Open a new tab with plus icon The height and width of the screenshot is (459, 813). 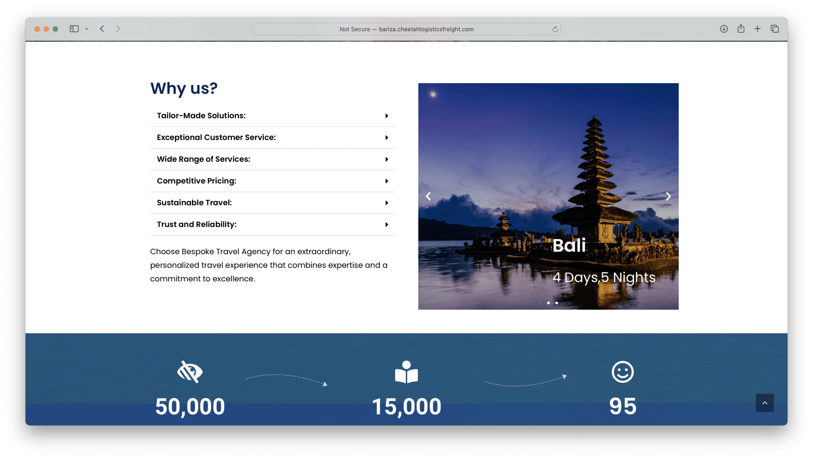click(757, 29)
